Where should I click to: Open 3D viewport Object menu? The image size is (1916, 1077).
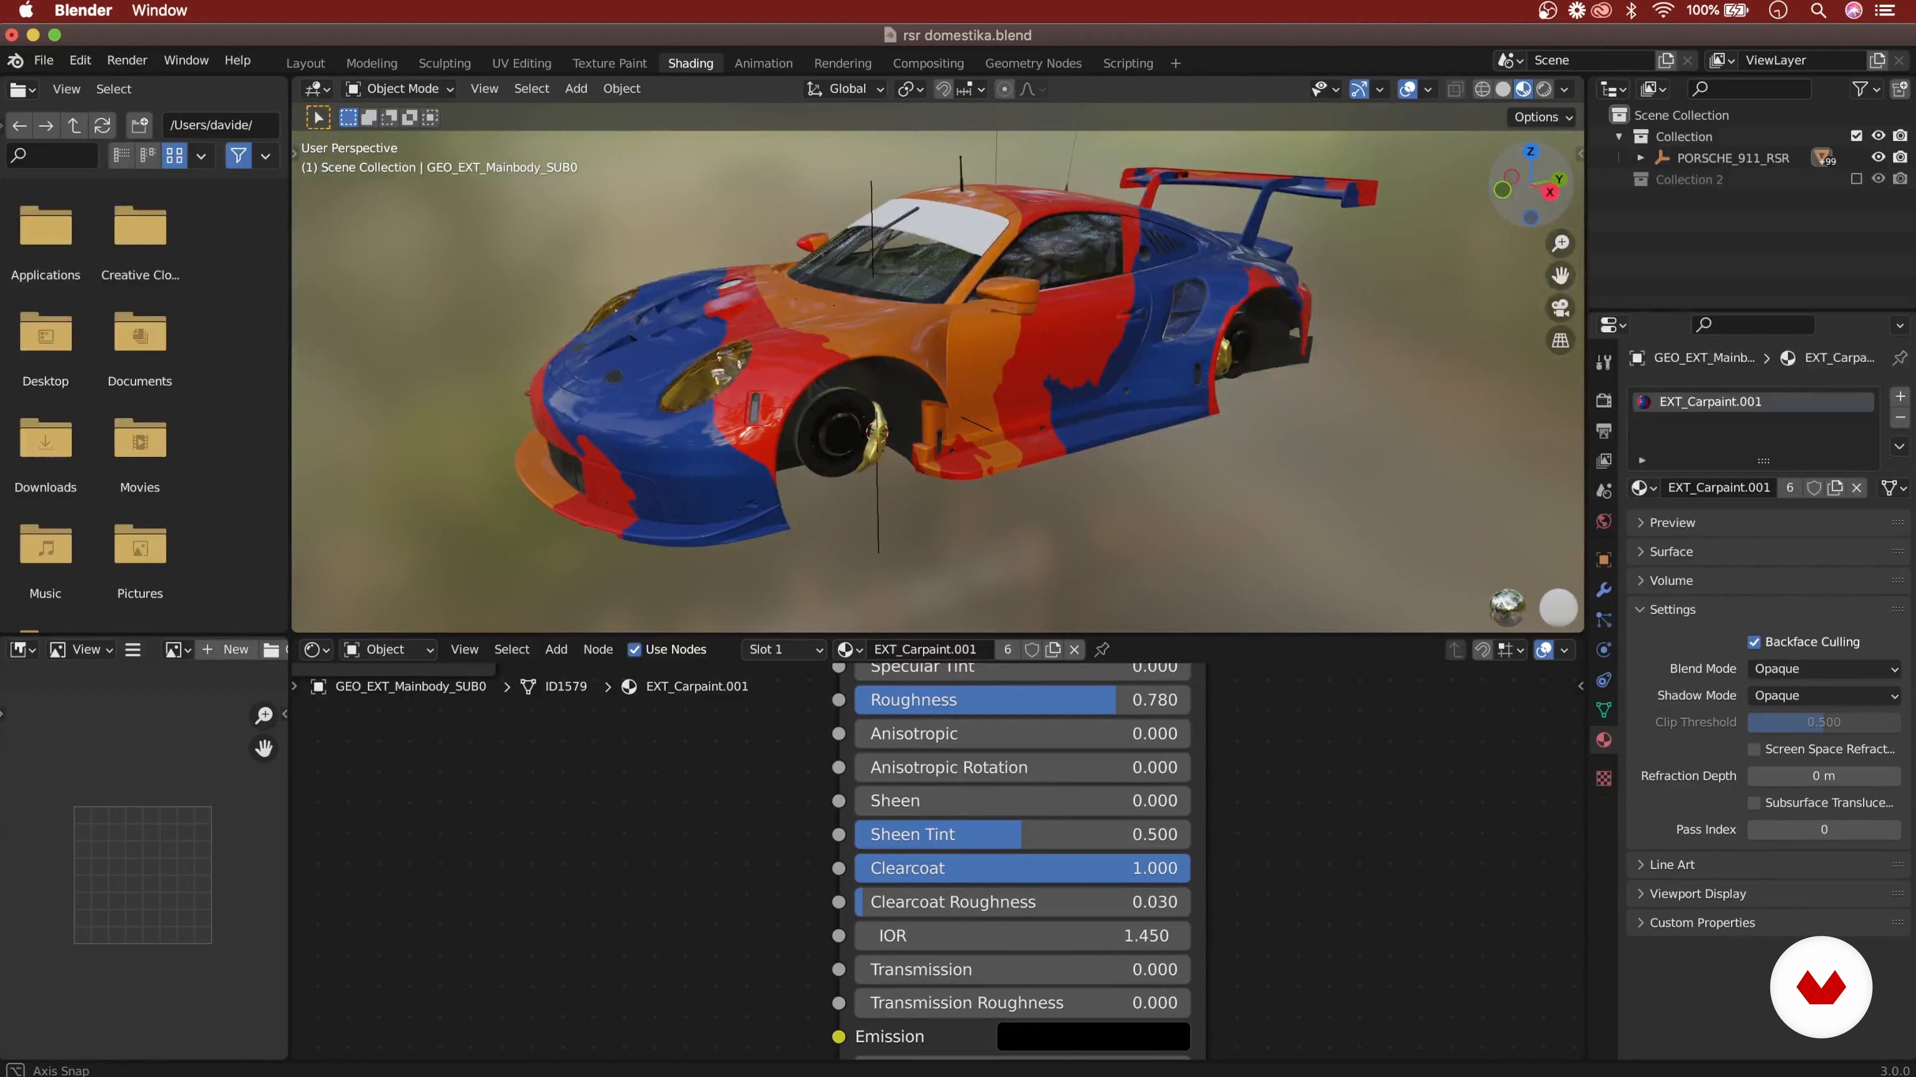click(621, 88)
